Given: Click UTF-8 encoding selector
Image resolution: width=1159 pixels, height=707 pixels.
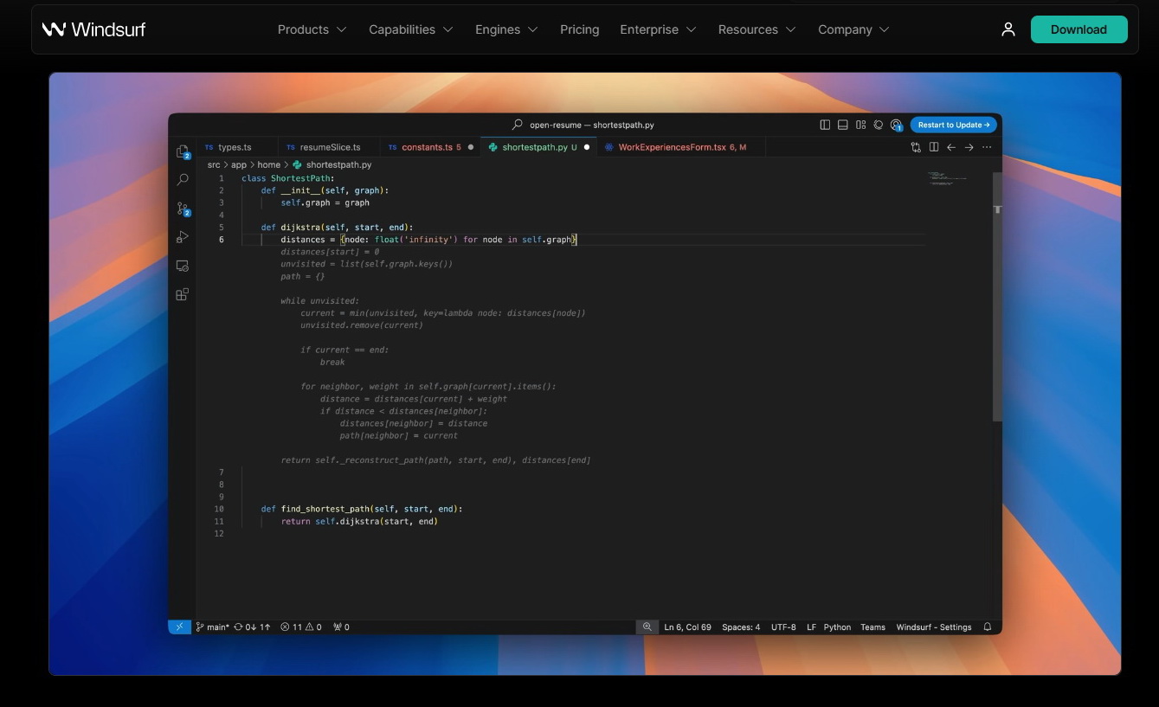Looking at the screenshot, I should pos(783,627).
